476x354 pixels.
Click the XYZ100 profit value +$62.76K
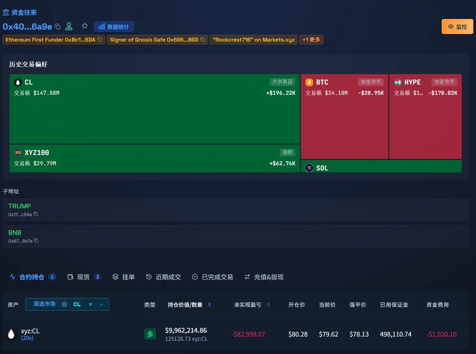click(x=282, y=163)
